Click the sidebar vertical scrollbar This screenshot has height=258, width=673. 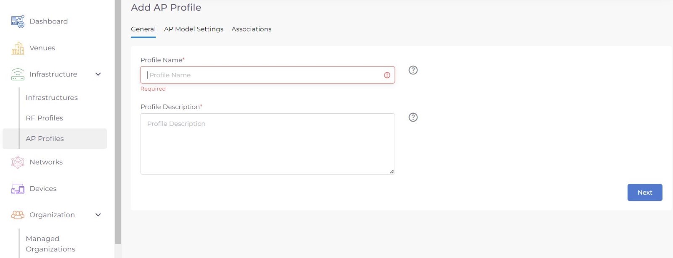[118, 122]
